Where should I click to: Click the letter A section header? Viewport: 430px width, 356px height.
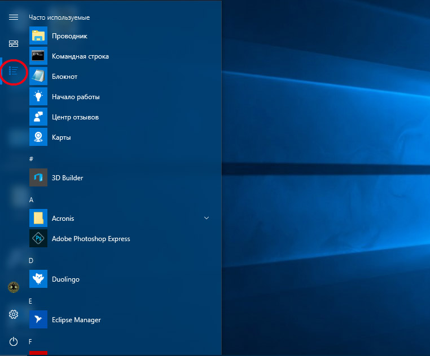(x=31, y=200)
